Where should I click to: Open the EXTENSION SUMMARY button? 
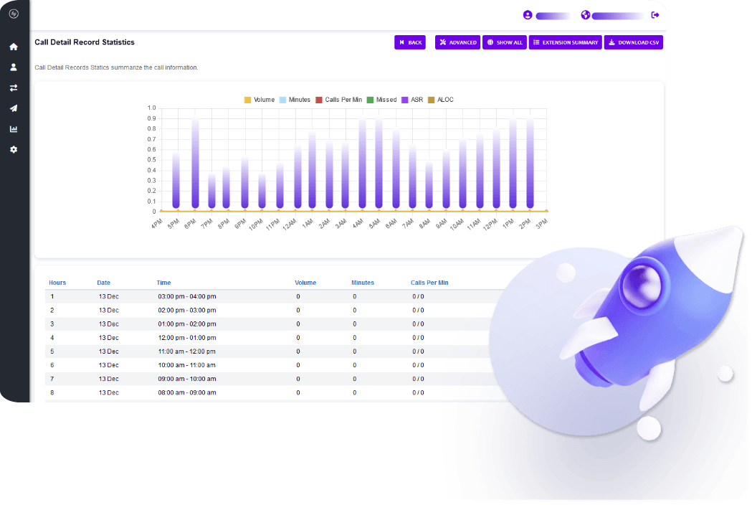566,42
